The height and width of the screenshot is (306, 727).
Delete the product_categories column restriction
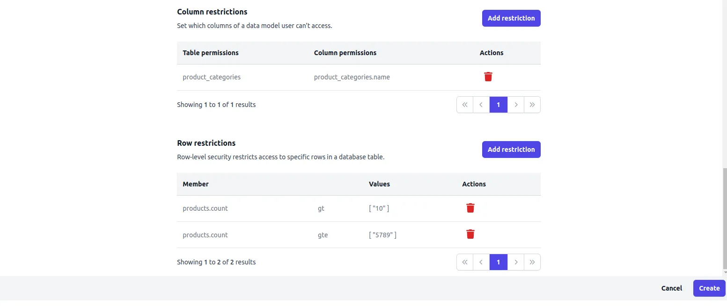[488, 77]
